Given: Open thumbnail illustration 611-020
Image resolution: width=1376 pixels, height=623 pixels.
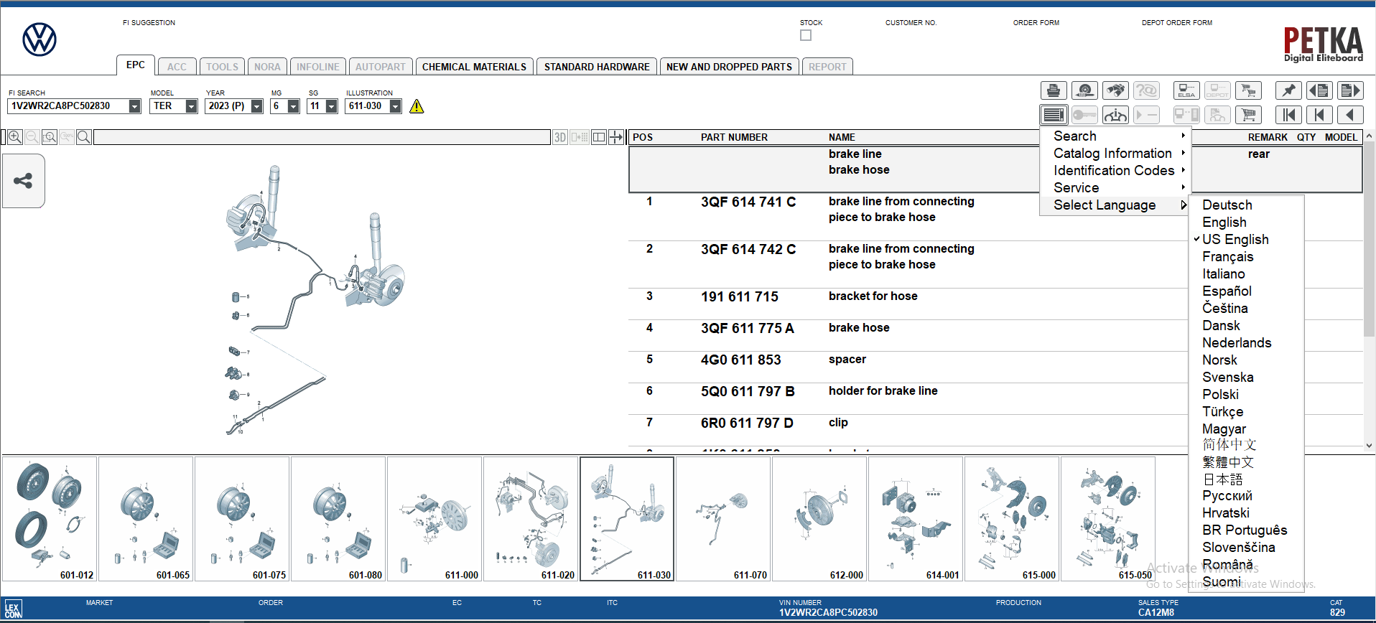Looking at the screenshot, I should 531,519.
